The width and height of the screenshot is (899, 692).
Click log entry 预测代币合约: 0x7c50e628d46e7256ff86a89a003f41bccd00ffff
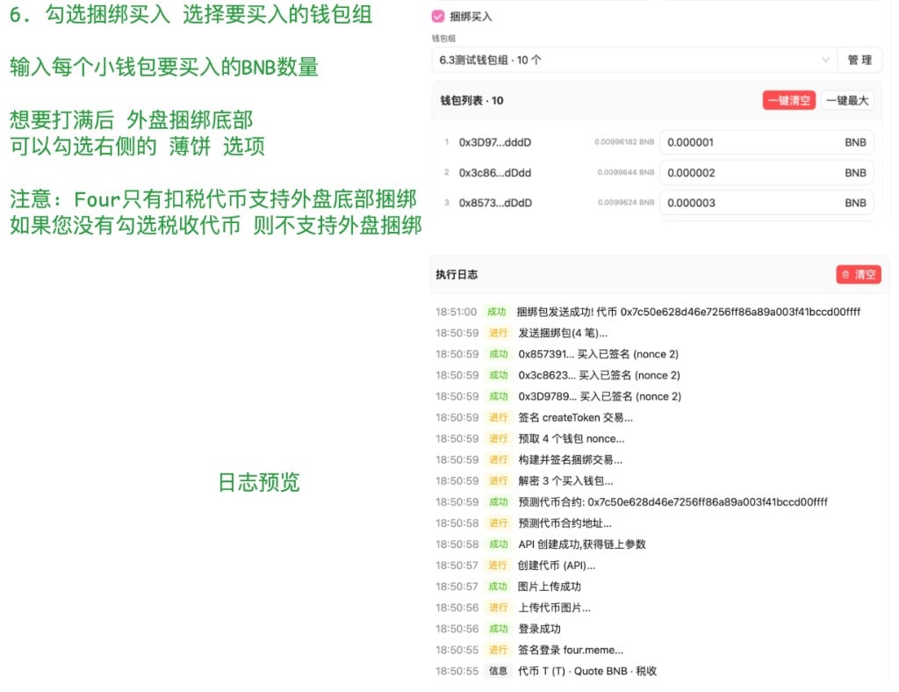click(672, 502)
